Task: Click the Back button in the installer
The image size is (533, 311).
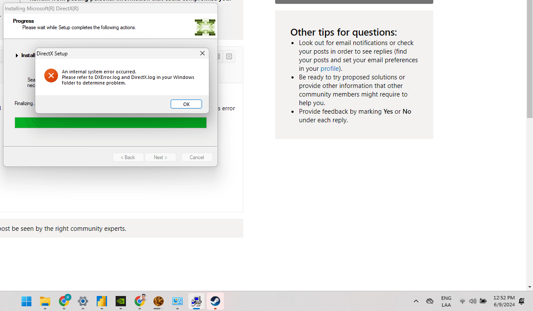Action: click(x=128, y=157)
